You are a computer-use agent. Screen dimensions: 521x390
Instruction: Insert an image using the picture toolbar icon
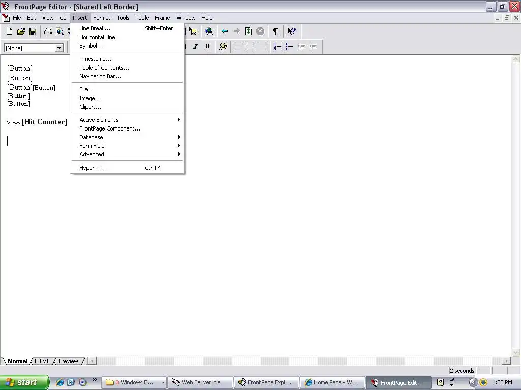[193, 31]
